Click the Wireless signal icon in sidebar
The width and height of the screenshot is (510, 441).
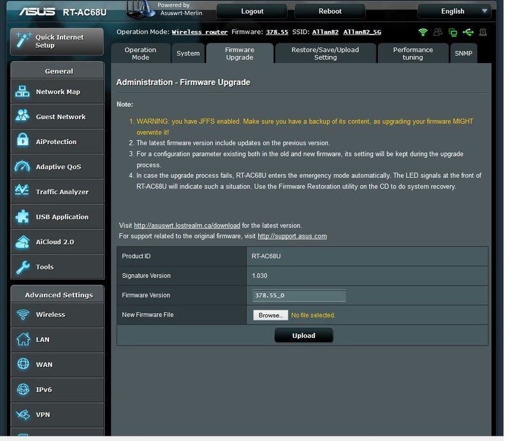(23, 314)
